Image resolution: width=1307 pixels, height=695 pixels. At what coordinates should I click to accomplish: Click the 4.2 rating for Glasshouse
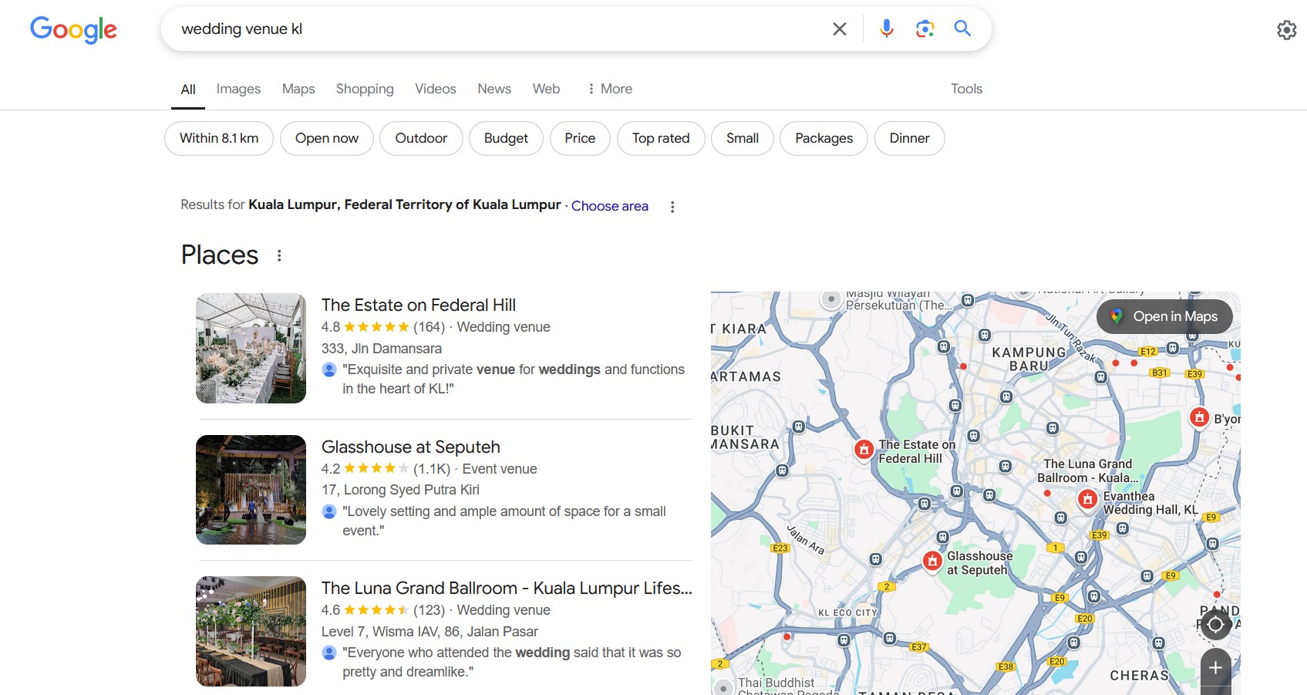click(365, 468)
